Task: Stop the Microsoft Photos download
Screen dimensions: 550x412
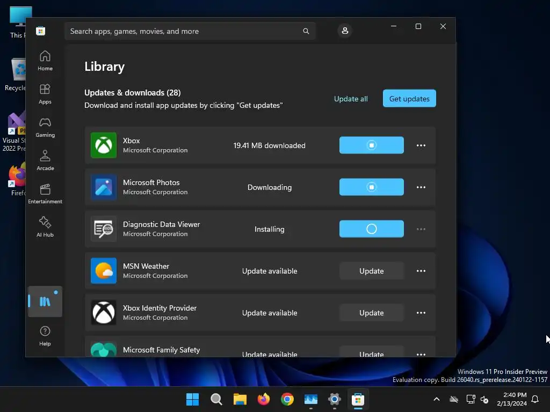Action: coord(372,187)
